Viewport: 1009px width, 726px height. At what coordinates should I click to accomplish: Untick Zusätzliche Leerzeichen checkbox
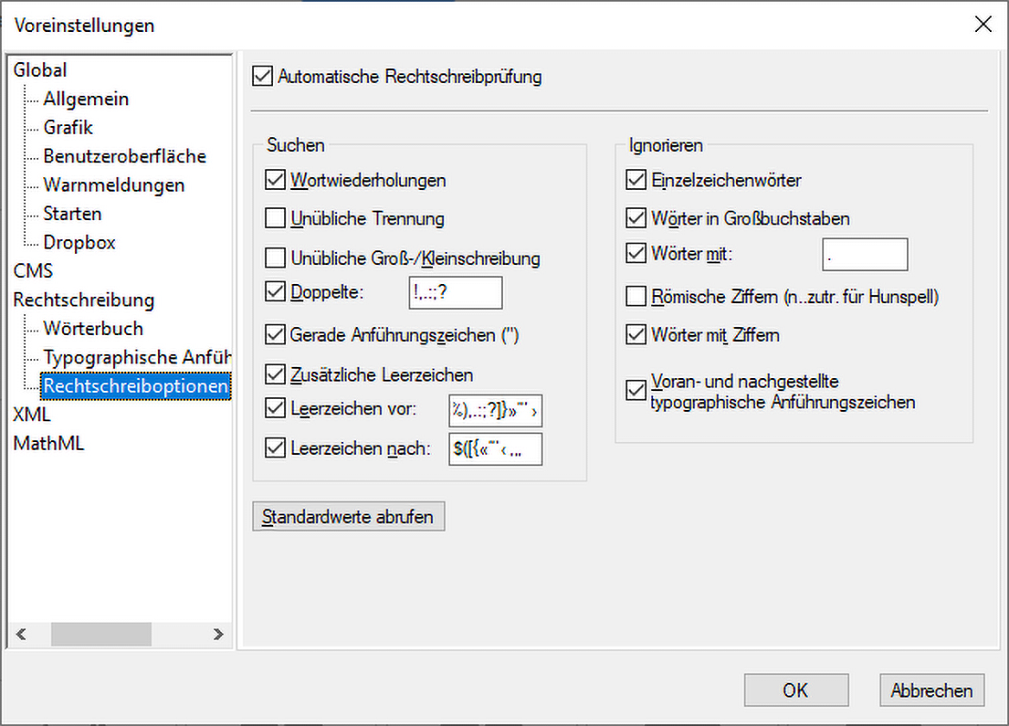(276, 375)
